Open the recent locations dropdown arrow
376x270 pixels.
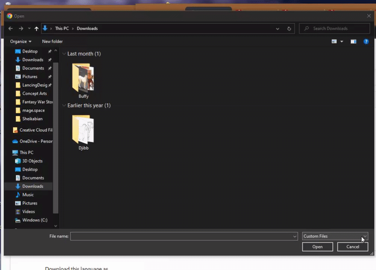[29, 29]
